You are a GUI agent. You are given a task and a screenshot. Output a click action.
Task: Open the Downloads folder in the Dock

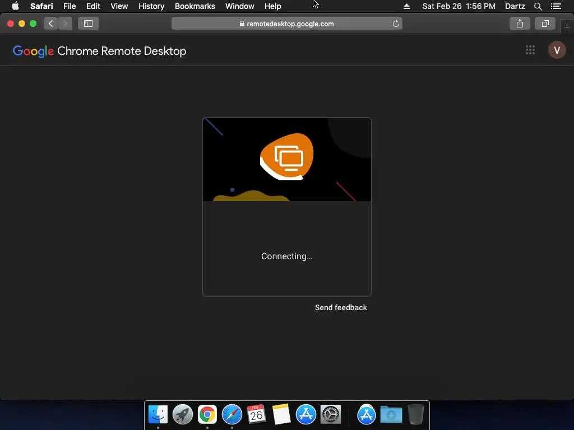click(x=391, y=415)
